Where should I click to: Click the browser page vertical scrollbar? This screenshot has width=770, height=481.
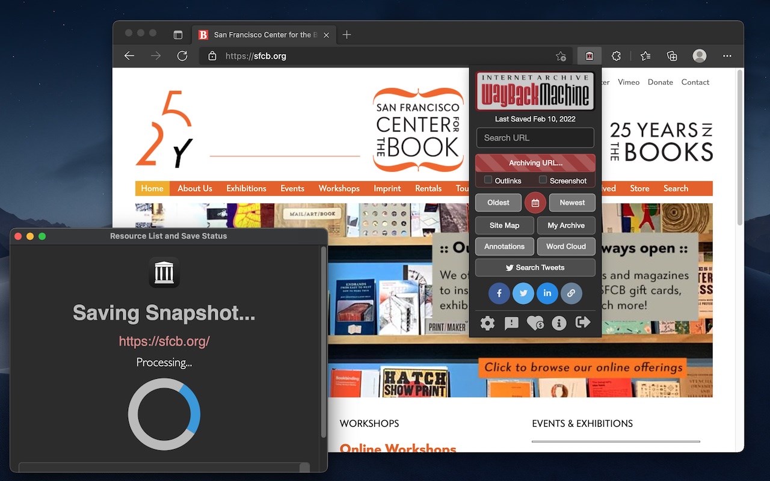740,147
